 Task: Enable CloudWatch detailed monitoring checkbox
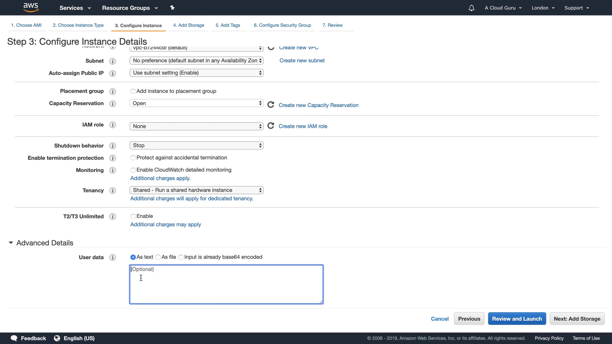(133, 170)
